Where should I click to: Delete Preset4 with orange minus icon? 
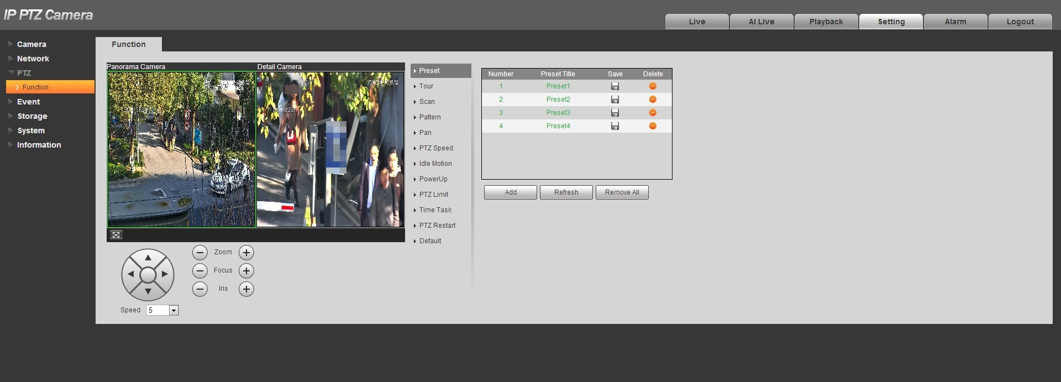653,126
